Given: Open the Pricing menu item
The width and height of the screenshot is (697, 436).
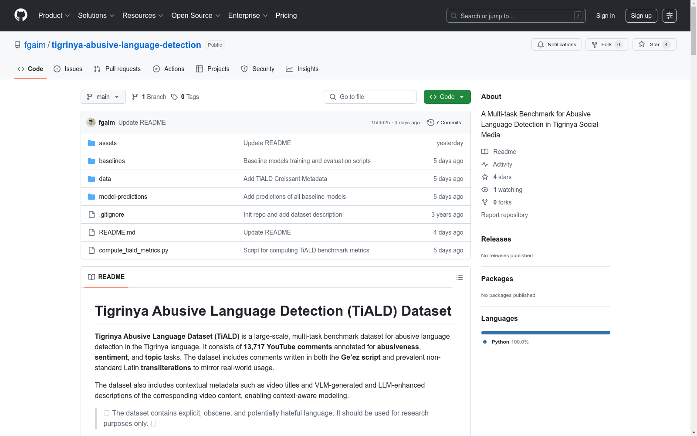Looking at the screenshot, I should coord(286,16).
